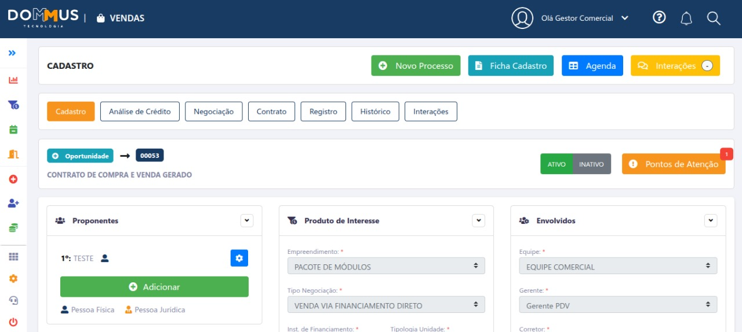Set status to ATIVO
Viewport: 742px width, 332px height.
pos(556,164)
